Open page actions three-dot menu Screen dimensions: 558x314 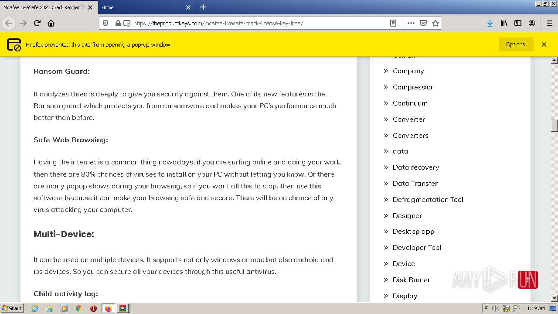click(411, 23)
